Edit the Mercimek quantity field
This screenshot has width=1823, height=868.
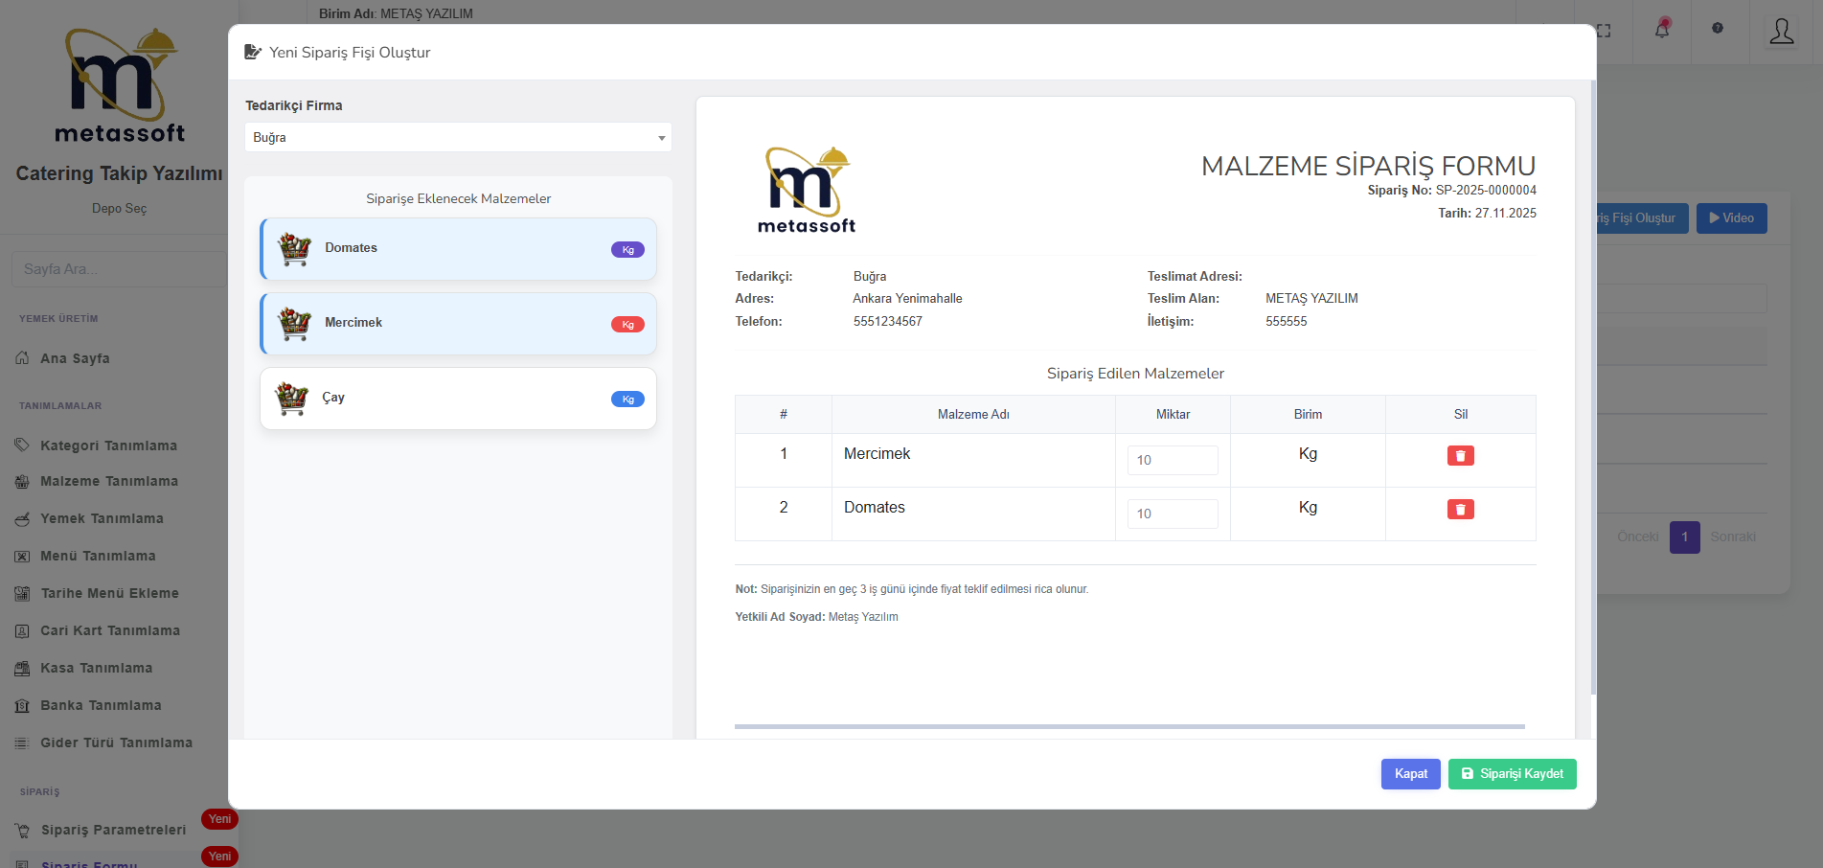1172,460
